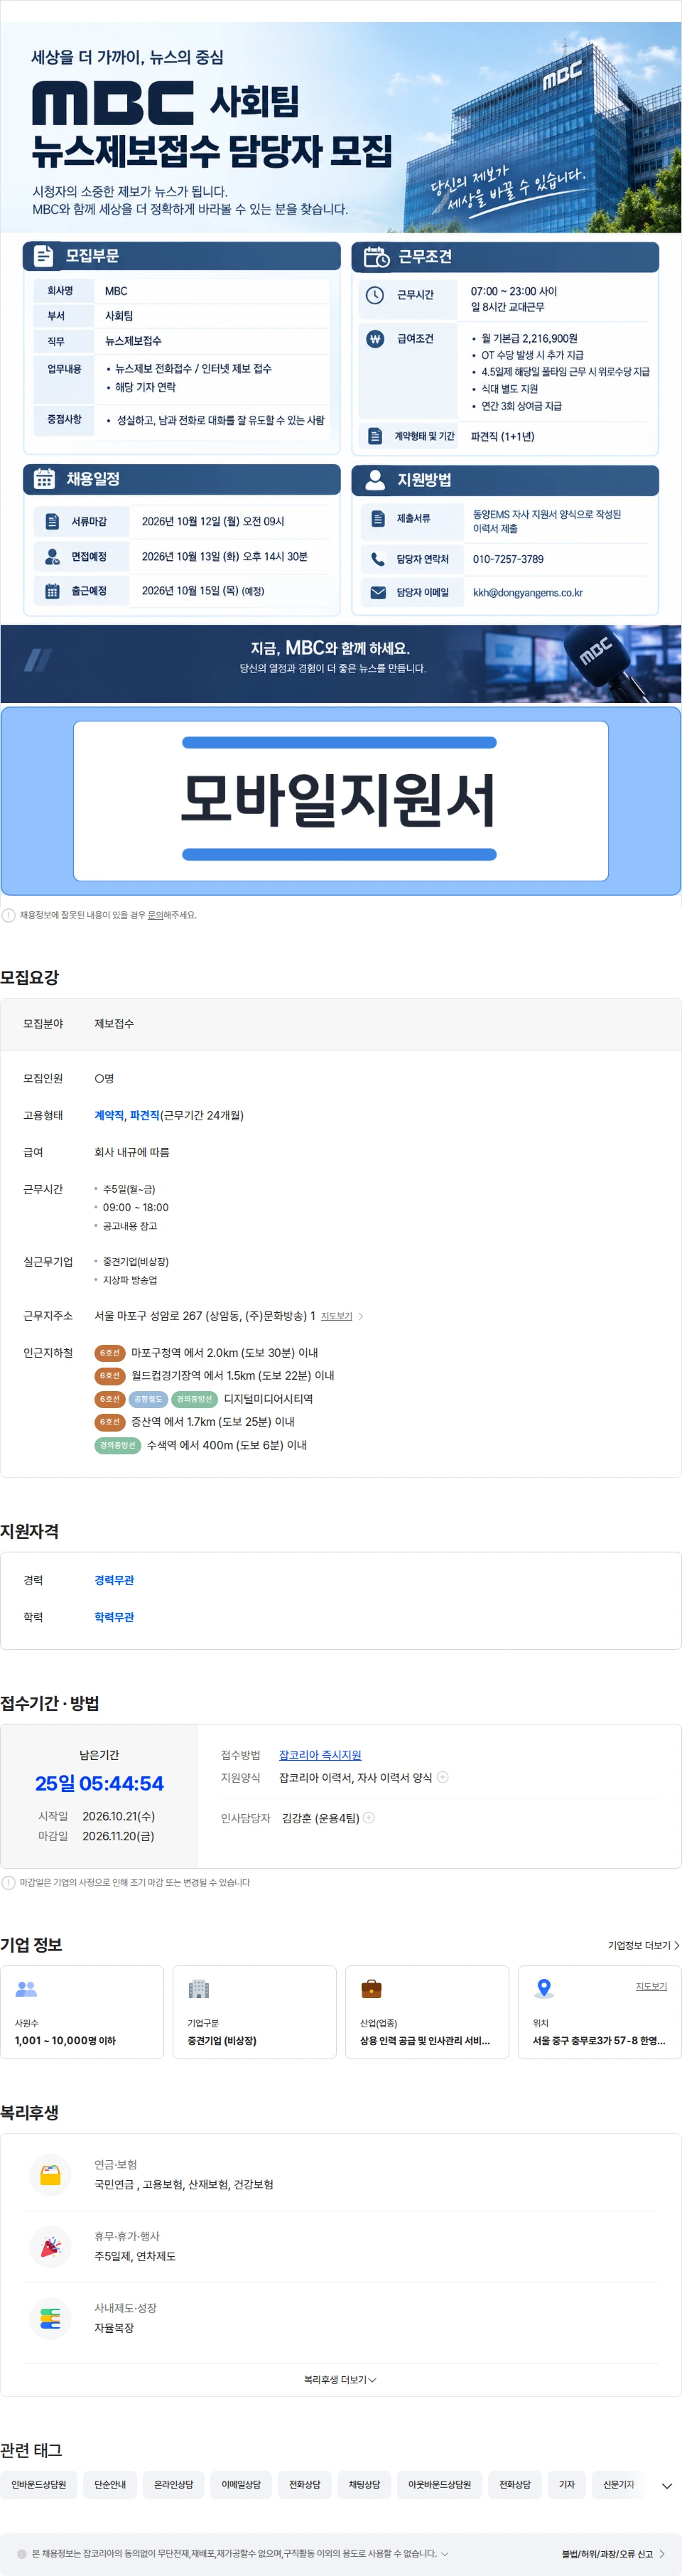This screenshot has width=682, height=2576.
Task: Select the 인바운드상담원 tag
Action: point(39,2485)
